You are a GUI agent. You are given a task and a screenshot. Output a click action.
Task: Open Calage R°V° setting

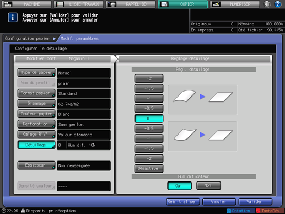click(36, 135)
